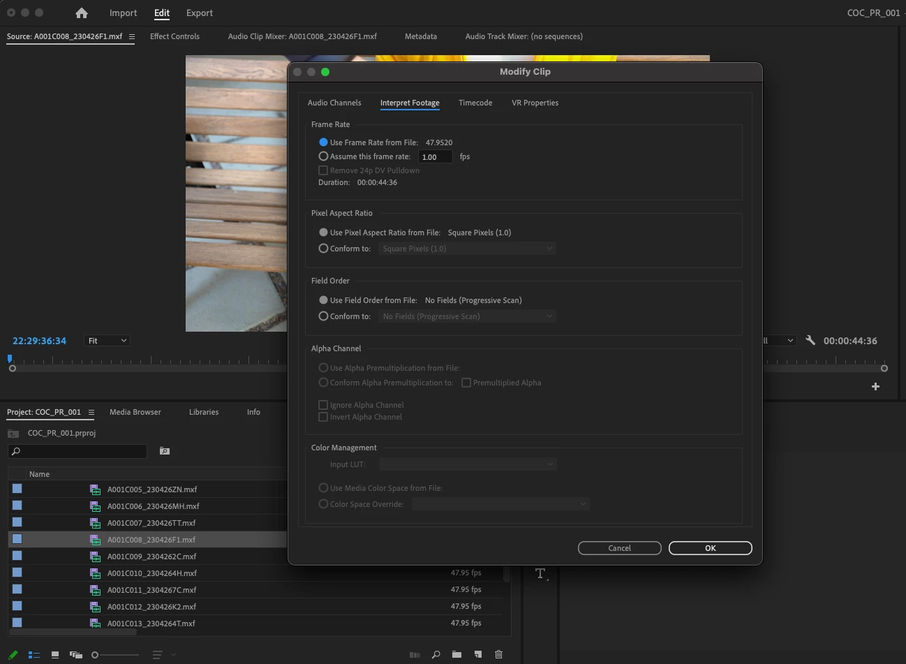The width and height of the screenshot is (906, 664).
Task: Open the Media Browser panel tab
Action: pos(135,412)
